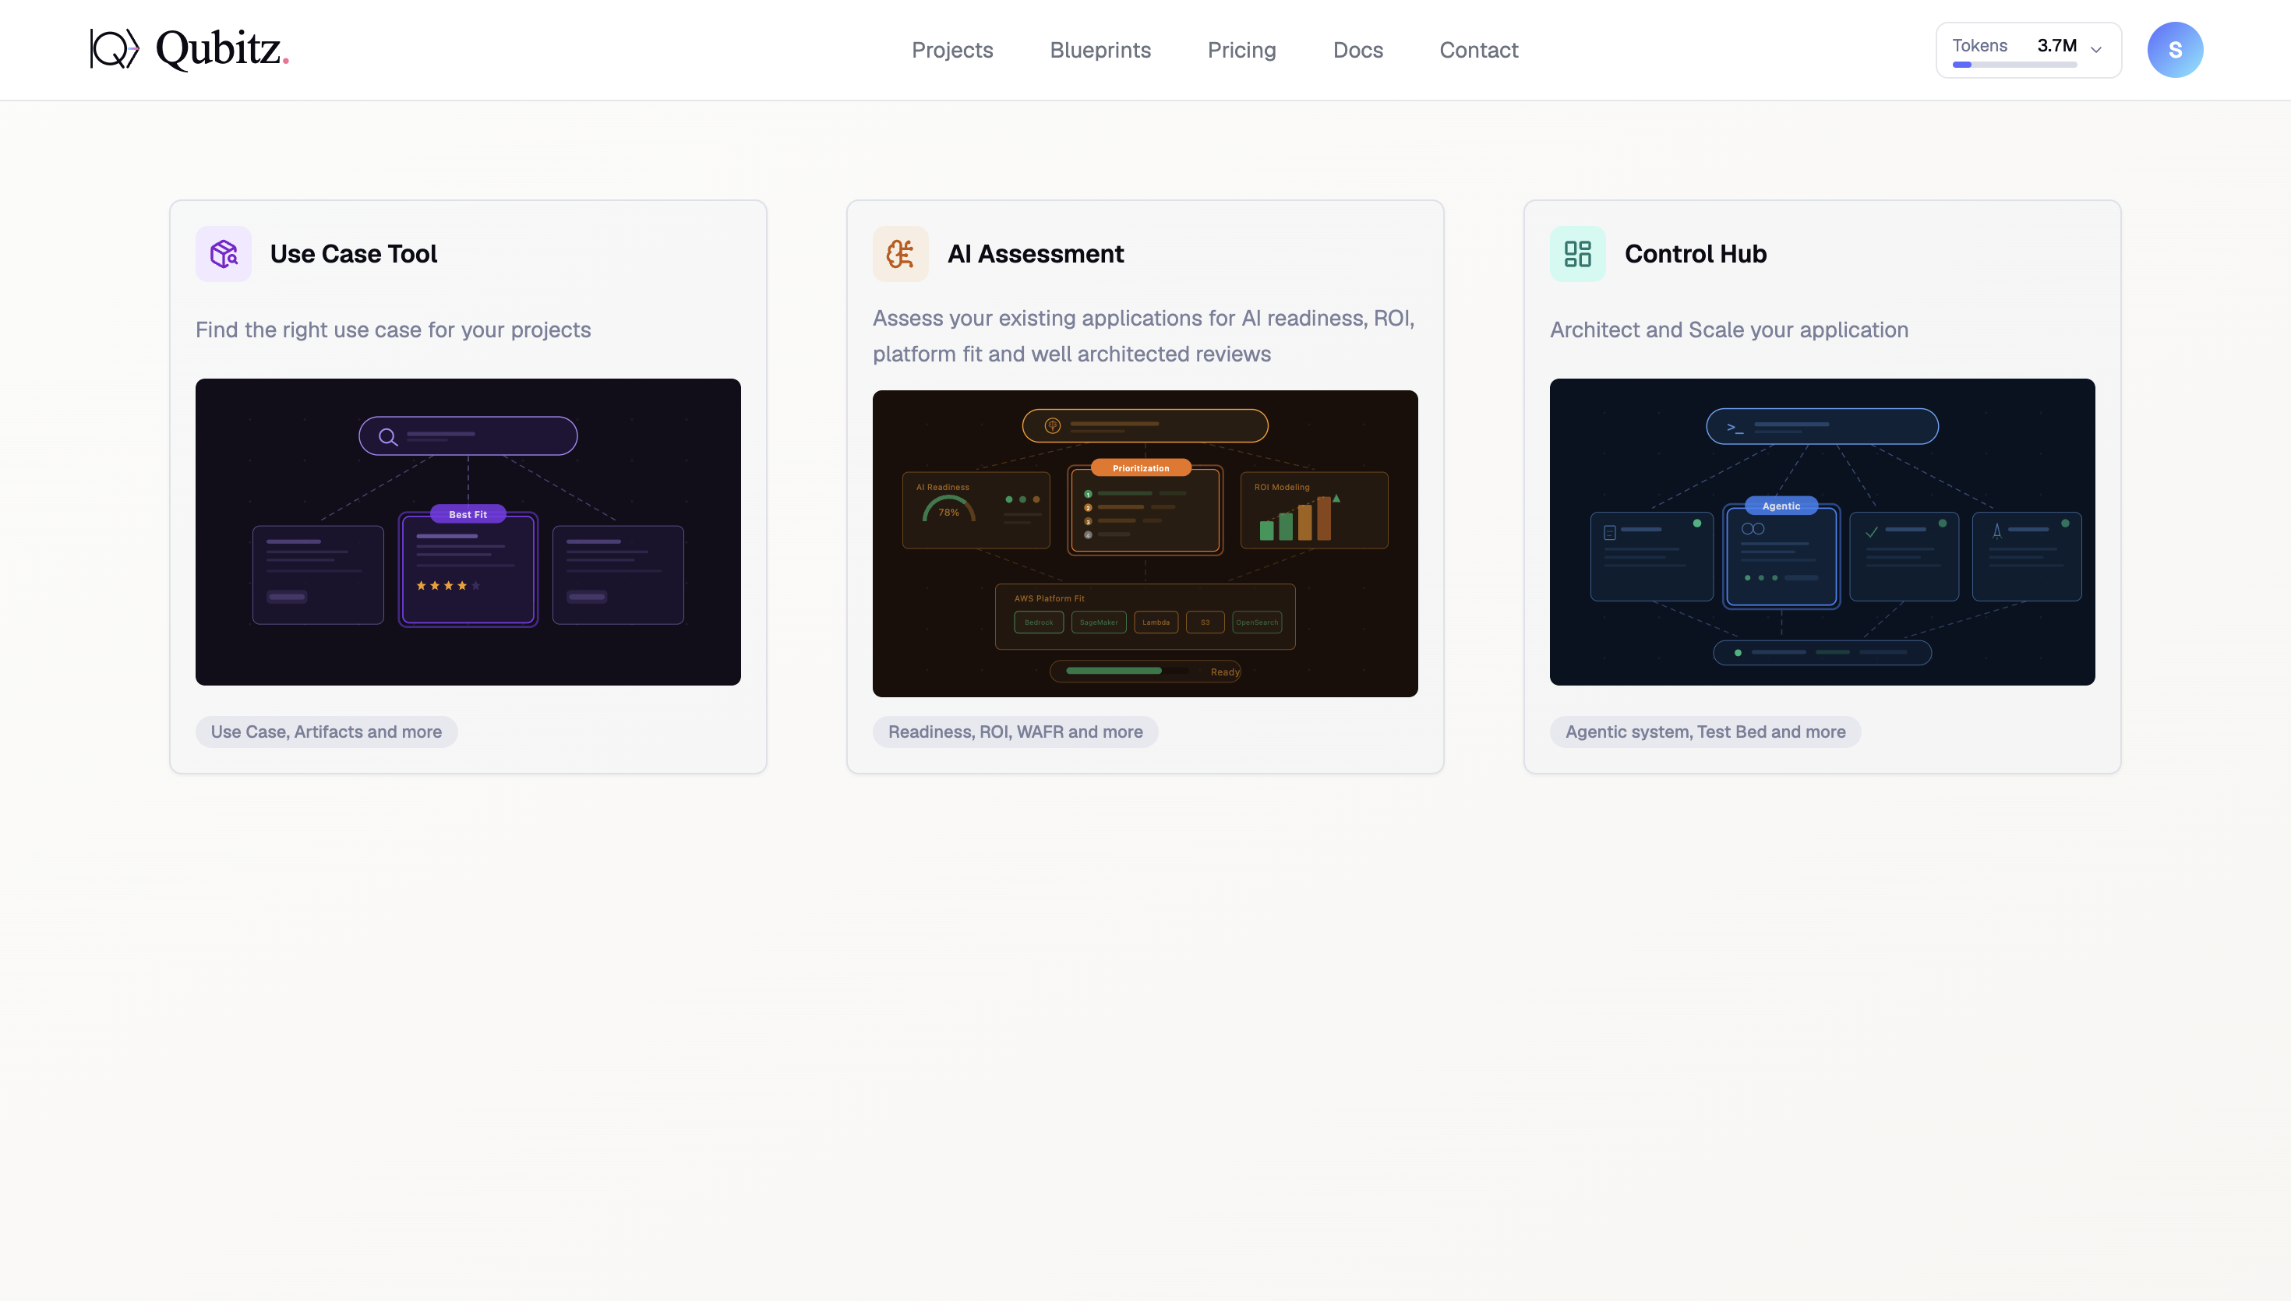The height and width of the screenshot is (1301, 2291).
Task: Click the Best Fit badge in preview
Action: pyautogui.click(x=468, y=514)
